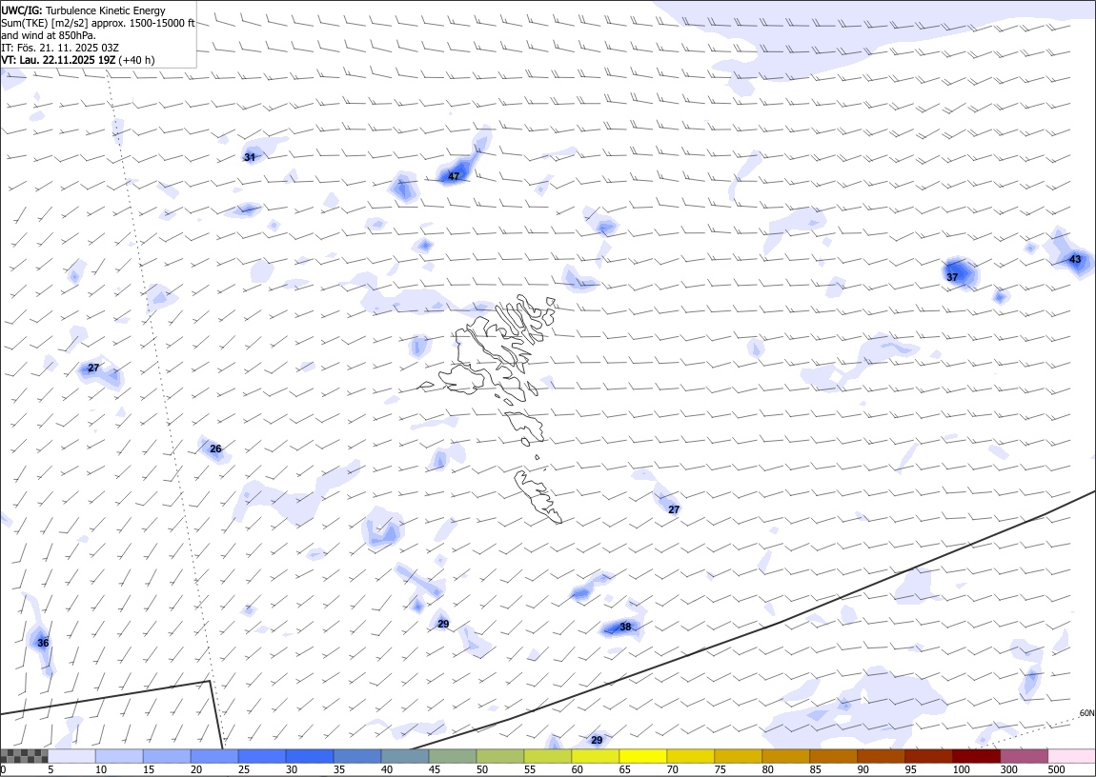
Task: Select the '300' tick label on the scale
Action: click(1008, 769)
